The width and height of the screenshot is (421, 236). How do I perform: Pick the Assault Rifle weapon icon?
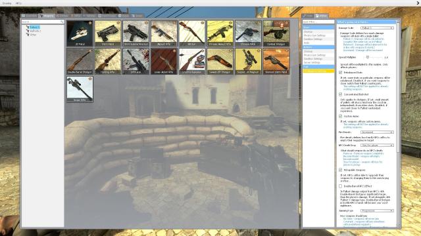pyautogui.click(x=164, y=33)
